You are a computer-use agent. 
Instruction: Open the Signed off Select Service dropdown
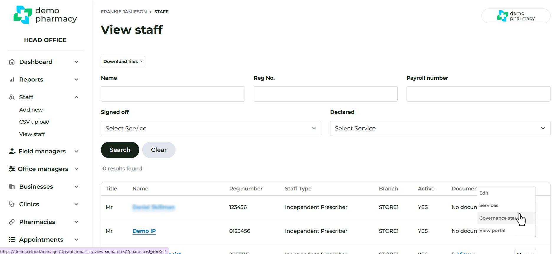pyautogui.click(x=211, y=128)
